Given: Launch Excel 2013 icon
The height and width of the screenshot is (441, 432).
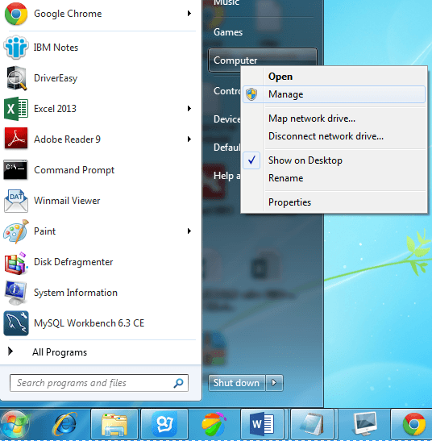Looking at the screenshot, I should pos(16,109).
